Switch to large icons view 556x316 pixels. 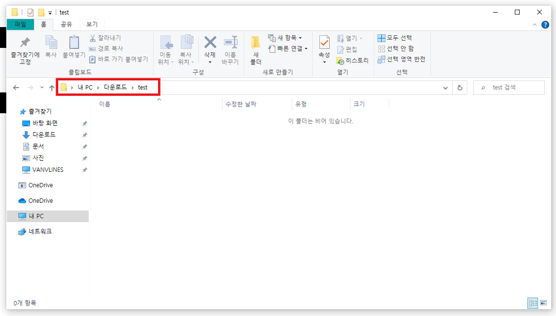(x=543, y=303)
